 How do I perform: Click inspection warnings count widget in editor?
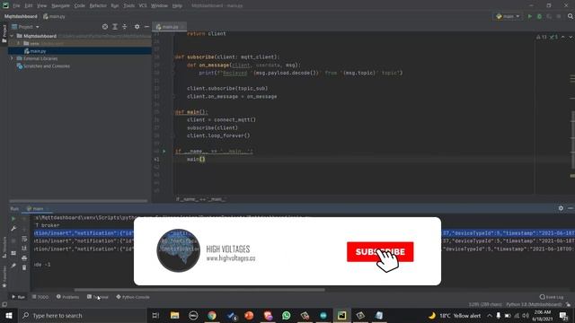547,37
